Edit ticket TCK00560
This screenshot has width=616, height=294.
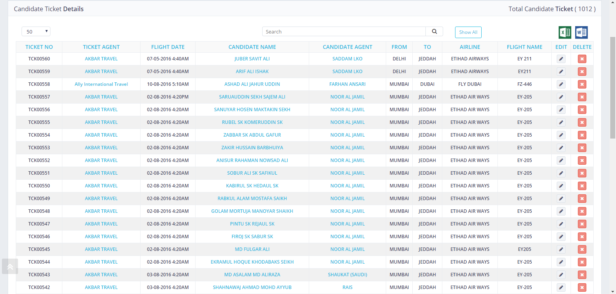click(x=561, y=59)
